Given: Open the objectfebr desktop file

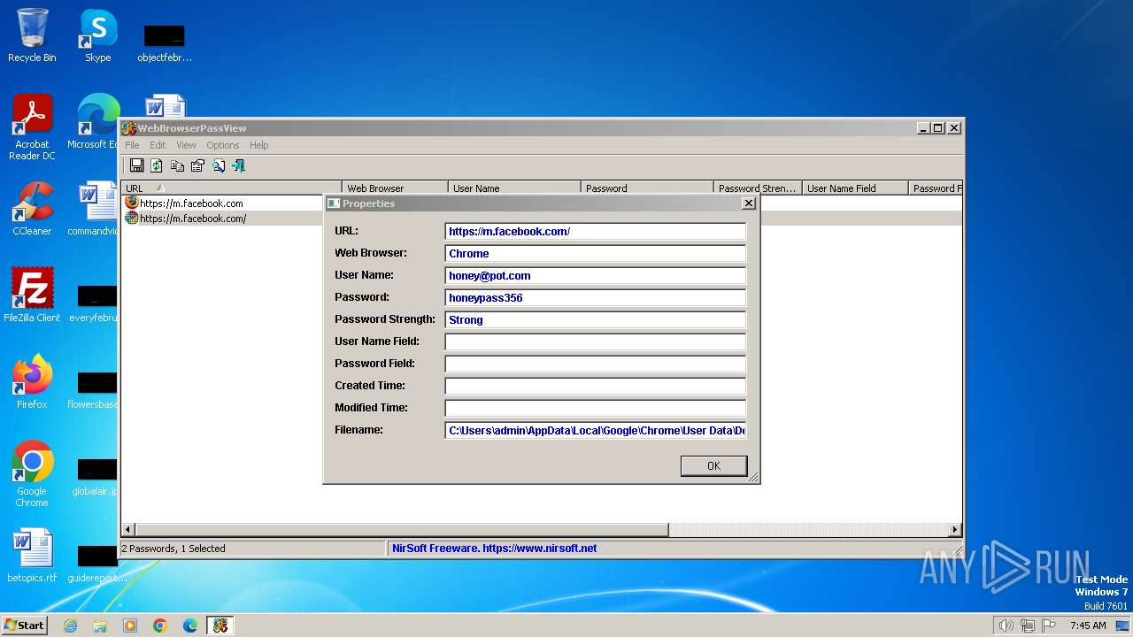Looking at the screenshot, I should (165, 42).
